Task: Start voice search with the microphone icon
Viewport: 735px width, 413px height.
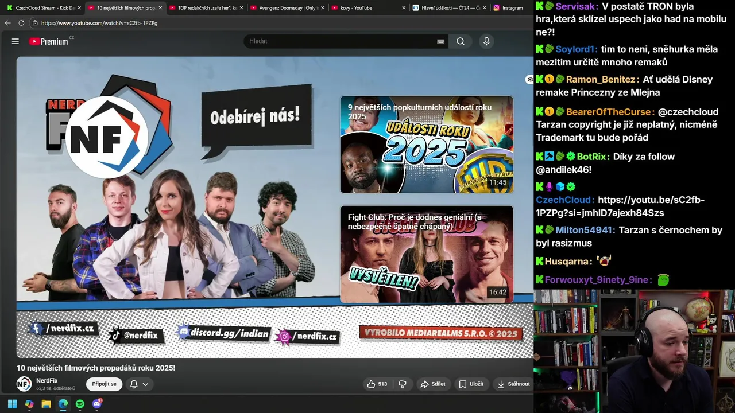Action: (x=486, y=41)
